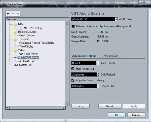Toggle Release Driver when Application in Background
Image resolution: width=151 pixels, height=122 pixels.
point(73,26)
